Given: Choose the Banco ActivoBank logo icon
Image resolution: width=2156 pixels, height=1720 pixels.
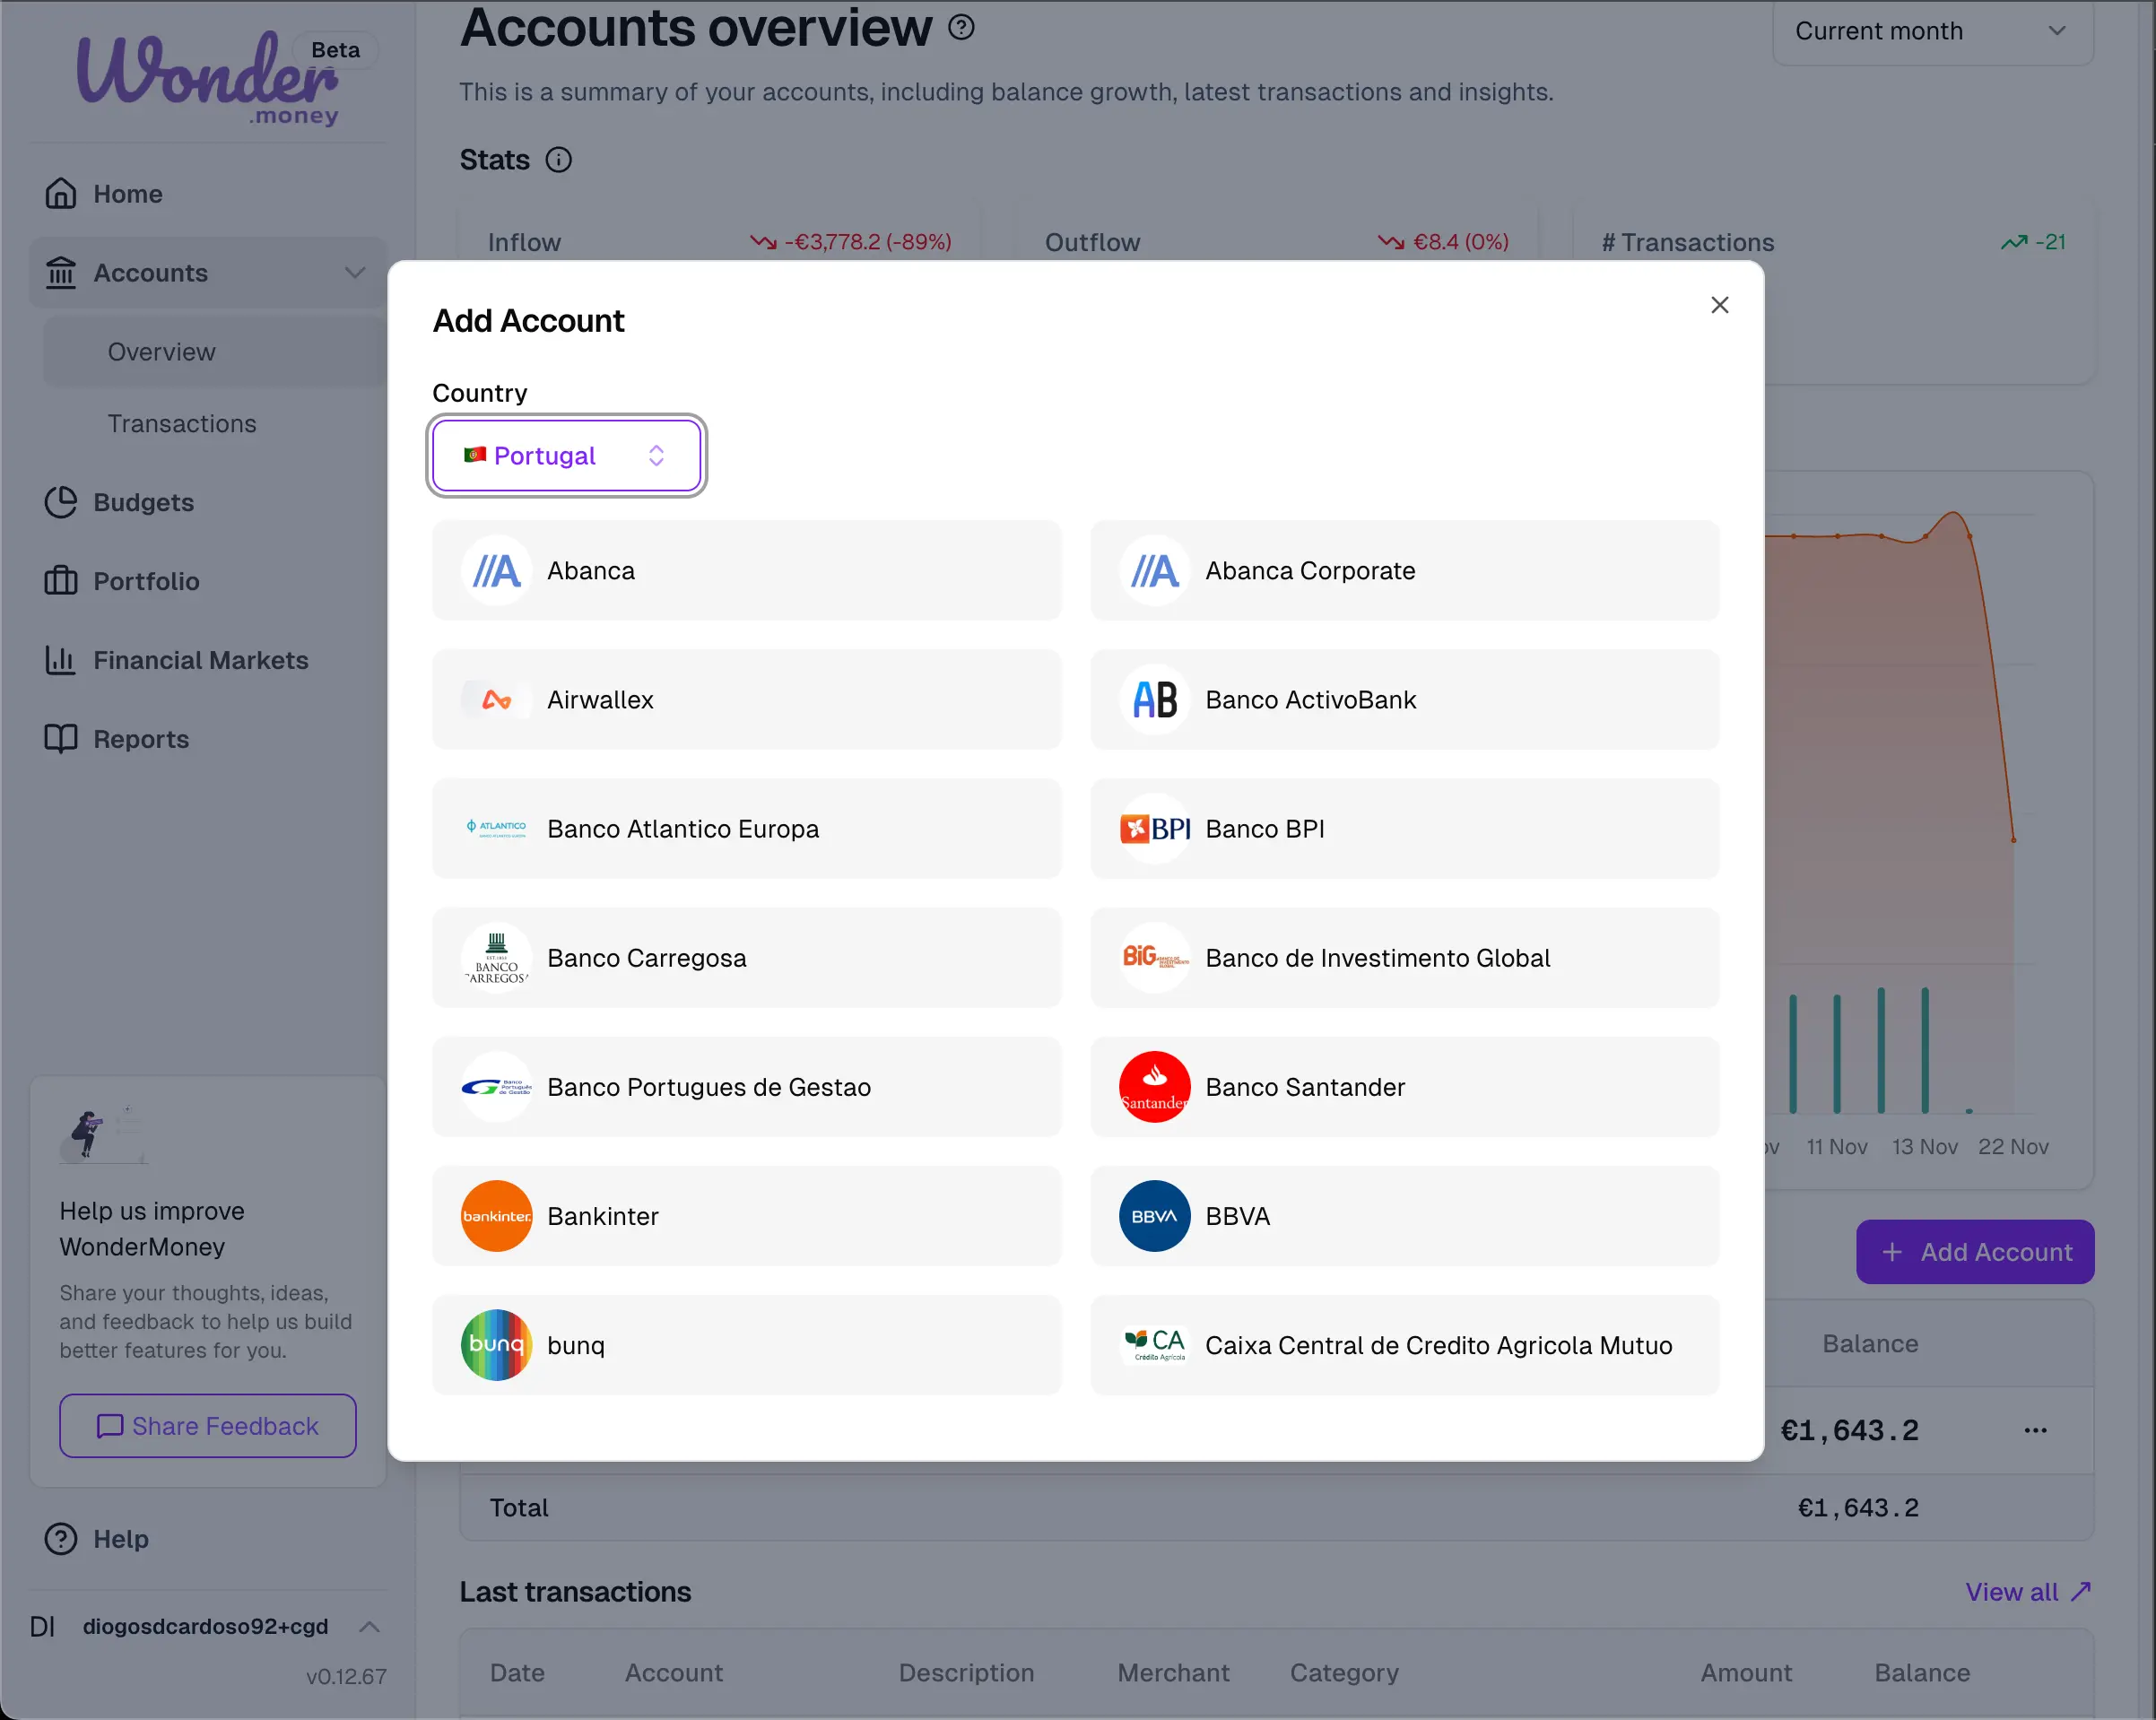Looking at the screenshot, I should coord(1154,699).
